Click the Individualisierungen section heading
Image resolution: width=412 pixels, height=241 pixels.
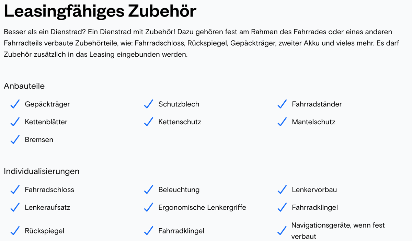click(42, 171)
